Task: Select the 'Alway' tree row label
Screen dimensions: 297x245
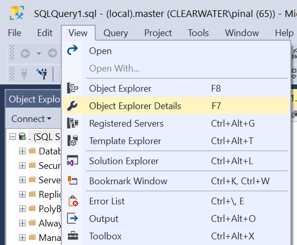Action: click(x=50, y=223)
